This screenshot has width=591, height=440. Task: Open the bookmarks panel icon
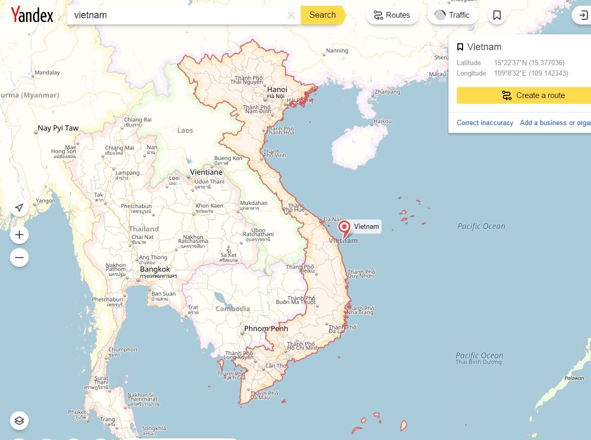(x=497, y=15)
